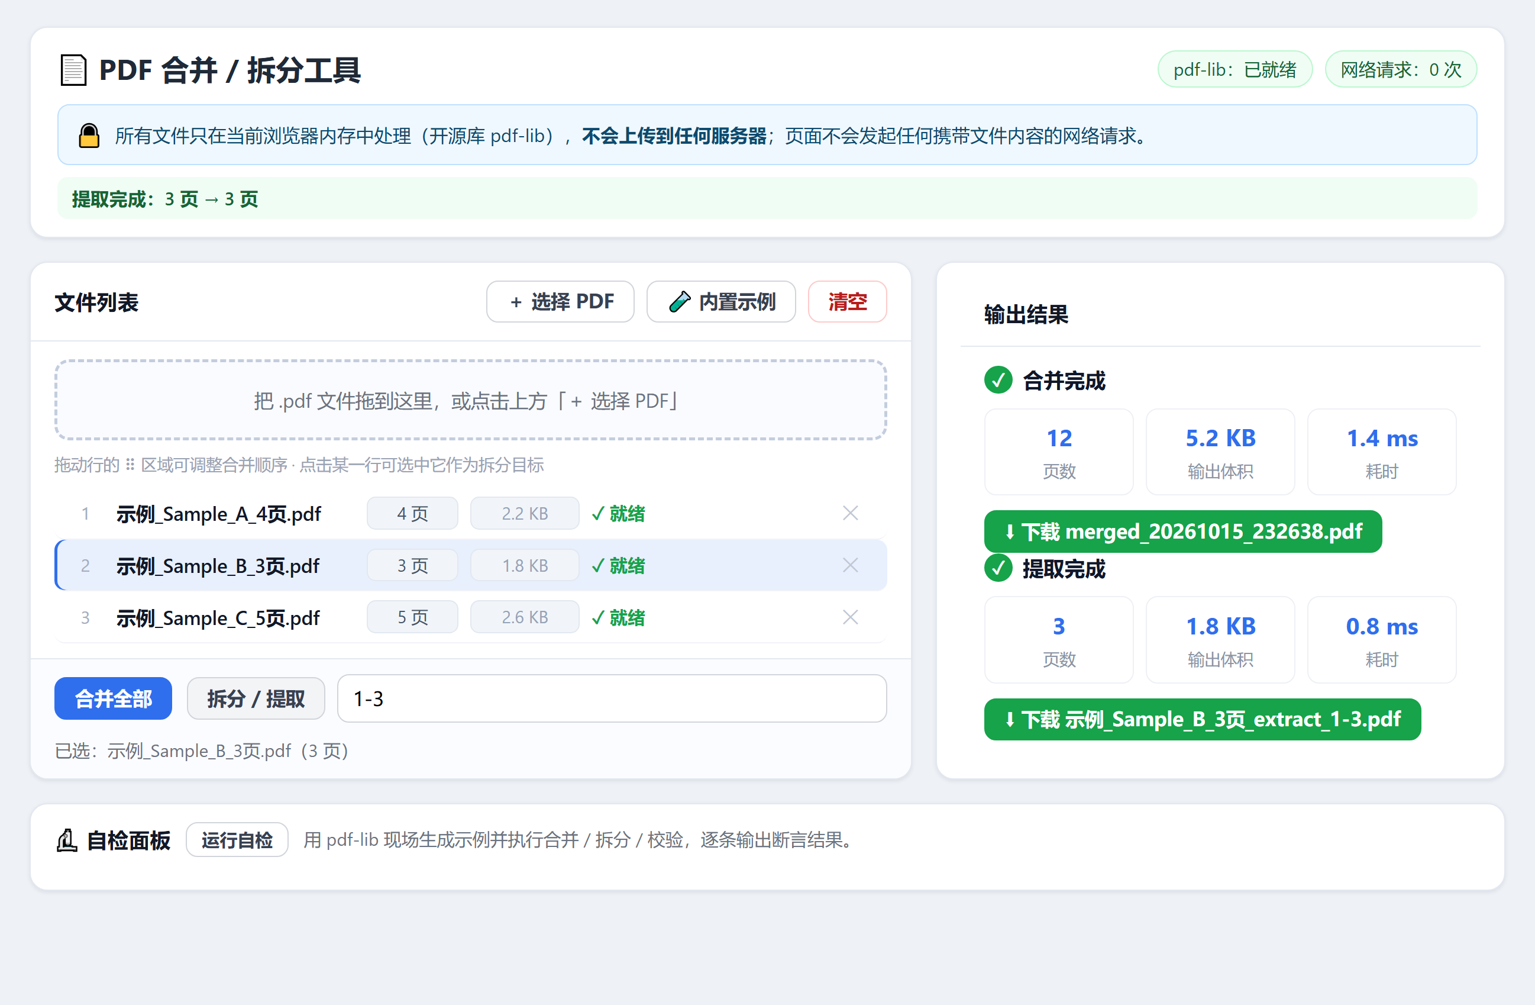Click the 提取完成：3 页 → 3 页 banner
The image size is (1535, 1005).
(x=767, y=198)
